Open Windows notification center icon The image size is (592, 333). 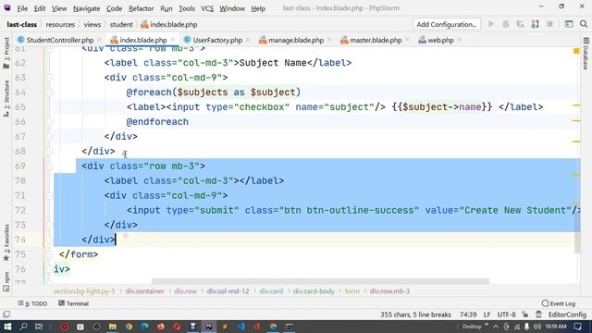[577, 327]
